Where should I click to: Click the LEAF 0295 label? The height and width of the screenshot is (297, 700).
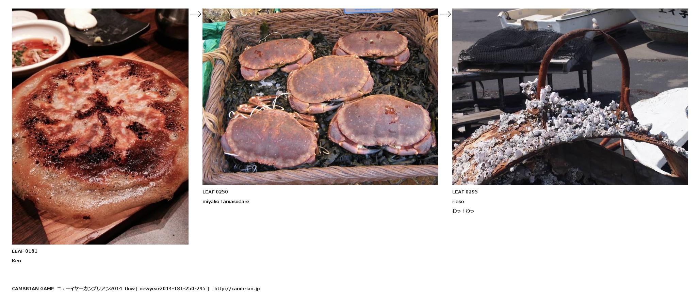click(465, 192)
